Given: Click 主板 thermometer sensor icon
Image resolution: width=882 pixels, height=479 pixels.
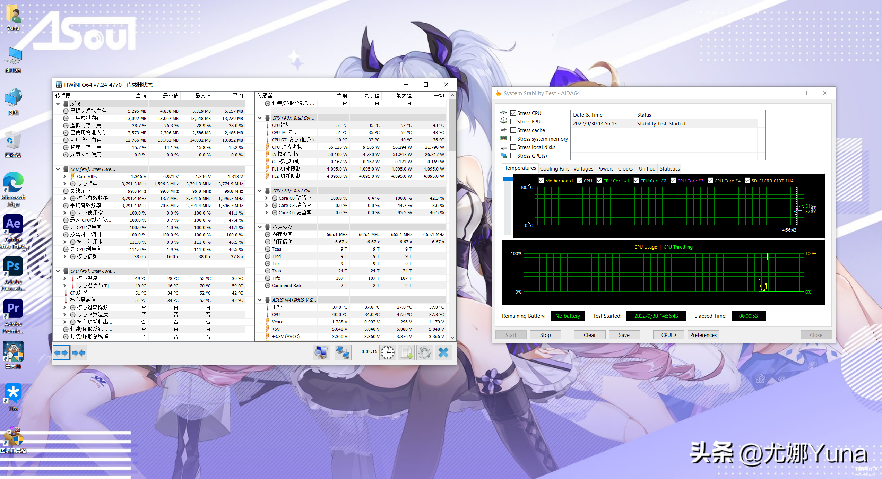Looking at the screenshot, I should coord(268,307).
